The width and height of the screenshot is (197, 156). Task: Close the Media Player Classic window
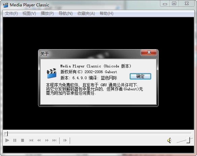tap(187, 4)
